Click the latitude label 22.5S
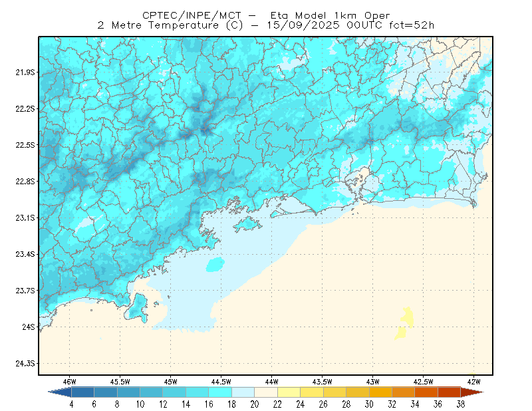Image resolution: width=532 pixels, height=411 pixels. (x=25, y=145)
